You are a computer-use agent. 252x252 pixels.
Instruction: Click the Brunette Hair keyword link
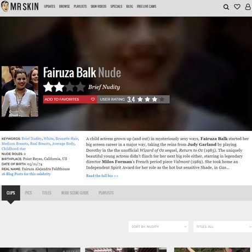pos(67,139)
